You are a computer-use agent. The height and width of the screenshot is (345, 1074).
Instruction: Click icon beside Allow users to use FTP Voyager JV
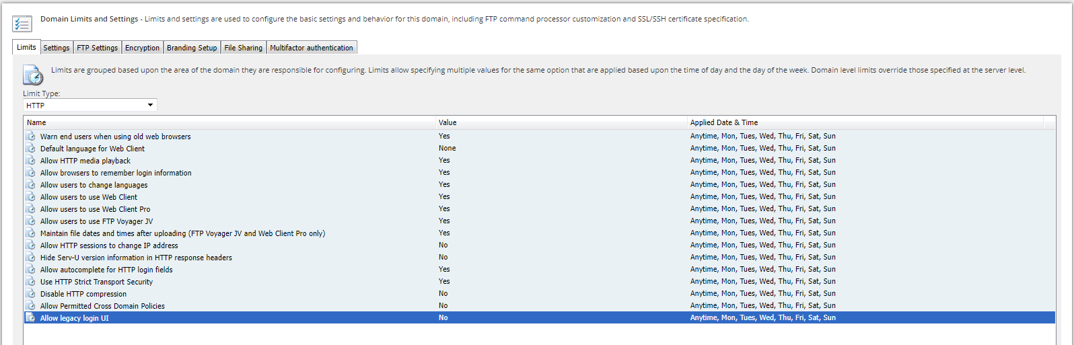30,221
